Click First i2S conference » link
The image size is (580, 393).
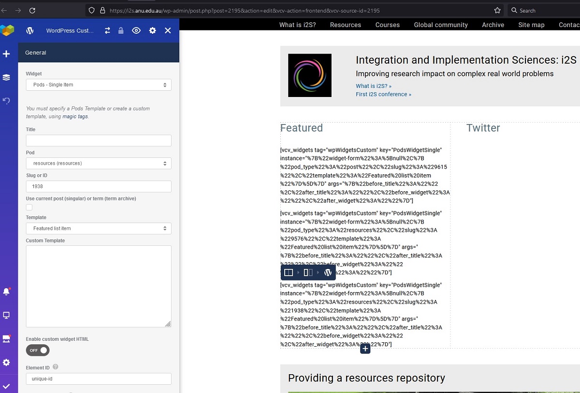click(x=383, y=94)
